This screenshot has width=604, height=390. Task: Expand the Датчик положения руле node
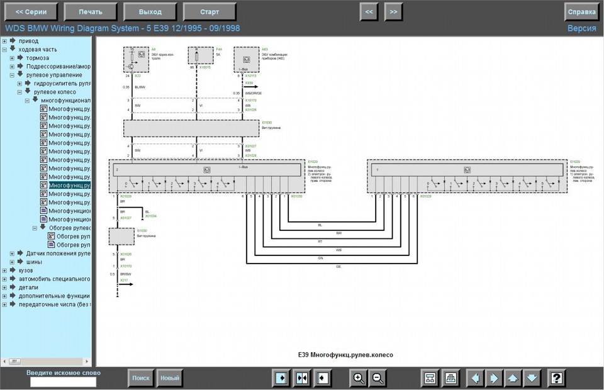pos(12,253)
